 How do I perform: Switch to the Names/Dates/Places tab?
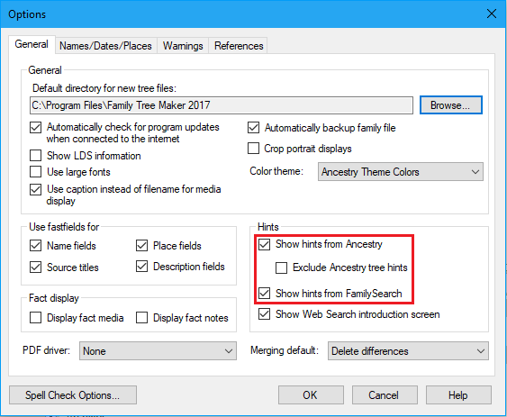click(105, 46)
